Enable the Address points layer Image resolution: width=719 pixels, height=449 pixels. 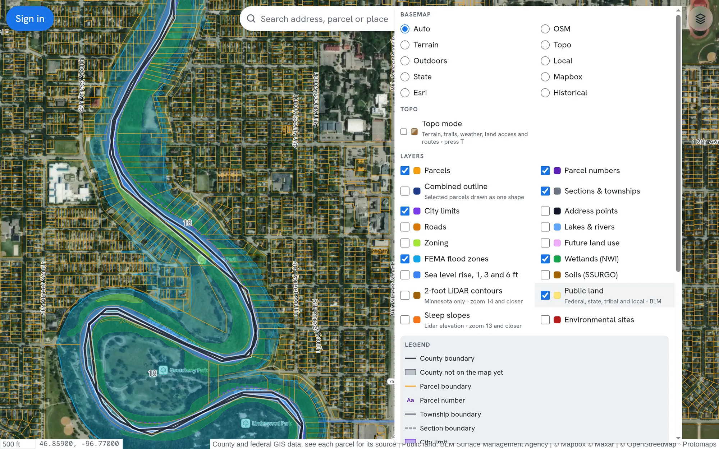click(x=545, y=211)
